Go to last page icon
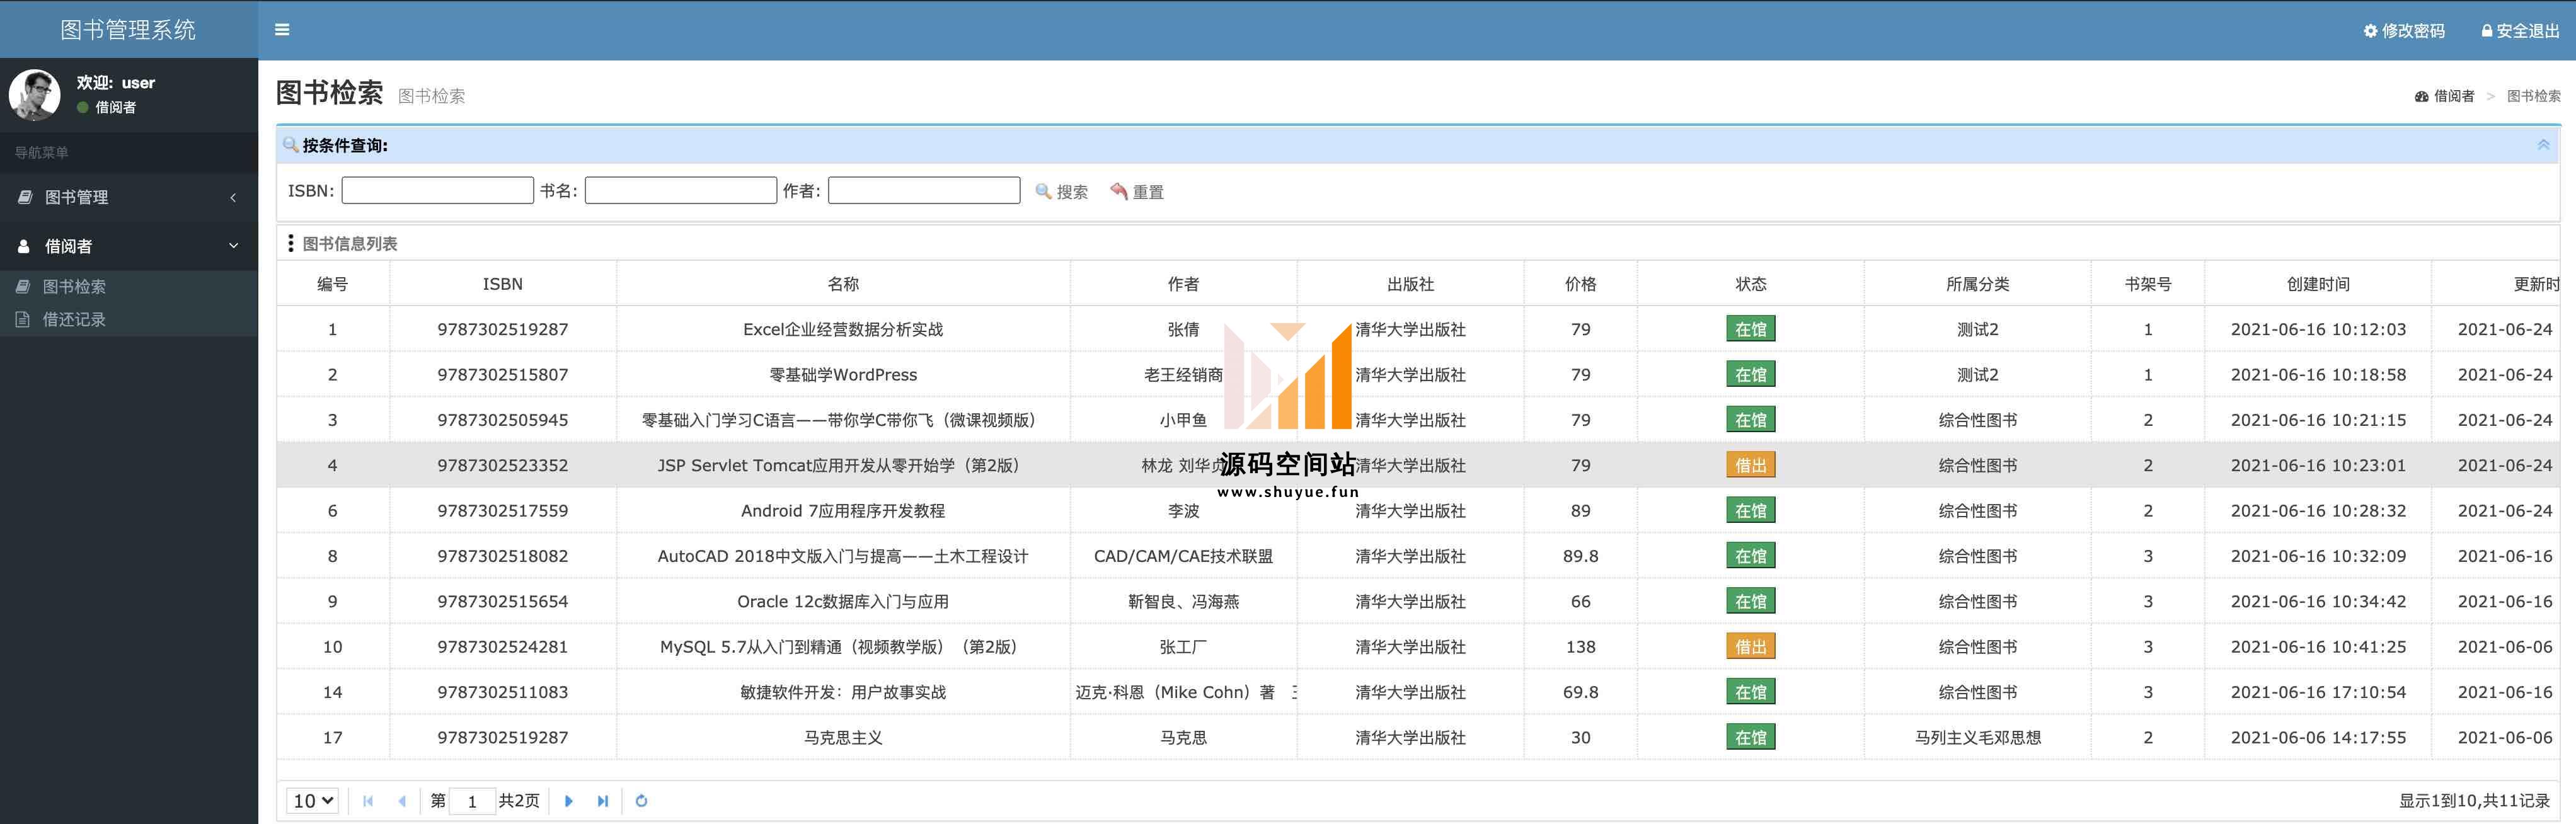The image size is (2576, 824). [x=603, y=801]
